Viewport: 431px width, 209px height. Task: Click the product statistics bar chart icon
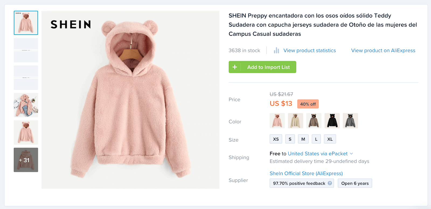pos(276,50)
